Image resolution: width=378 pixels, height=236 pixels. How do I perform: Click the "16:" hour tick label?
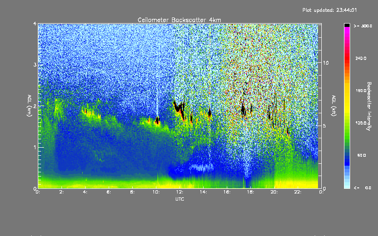227,192
